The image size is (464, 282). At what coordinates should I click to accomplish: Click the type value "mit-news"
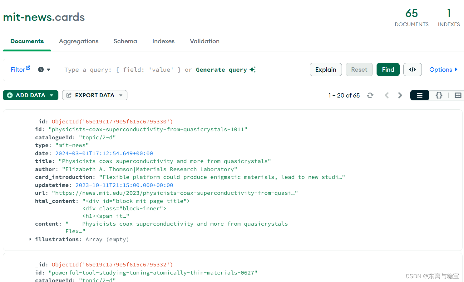[x=72, y=145]
